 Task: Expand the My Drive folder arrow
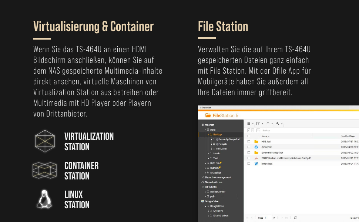click(208, 211)
